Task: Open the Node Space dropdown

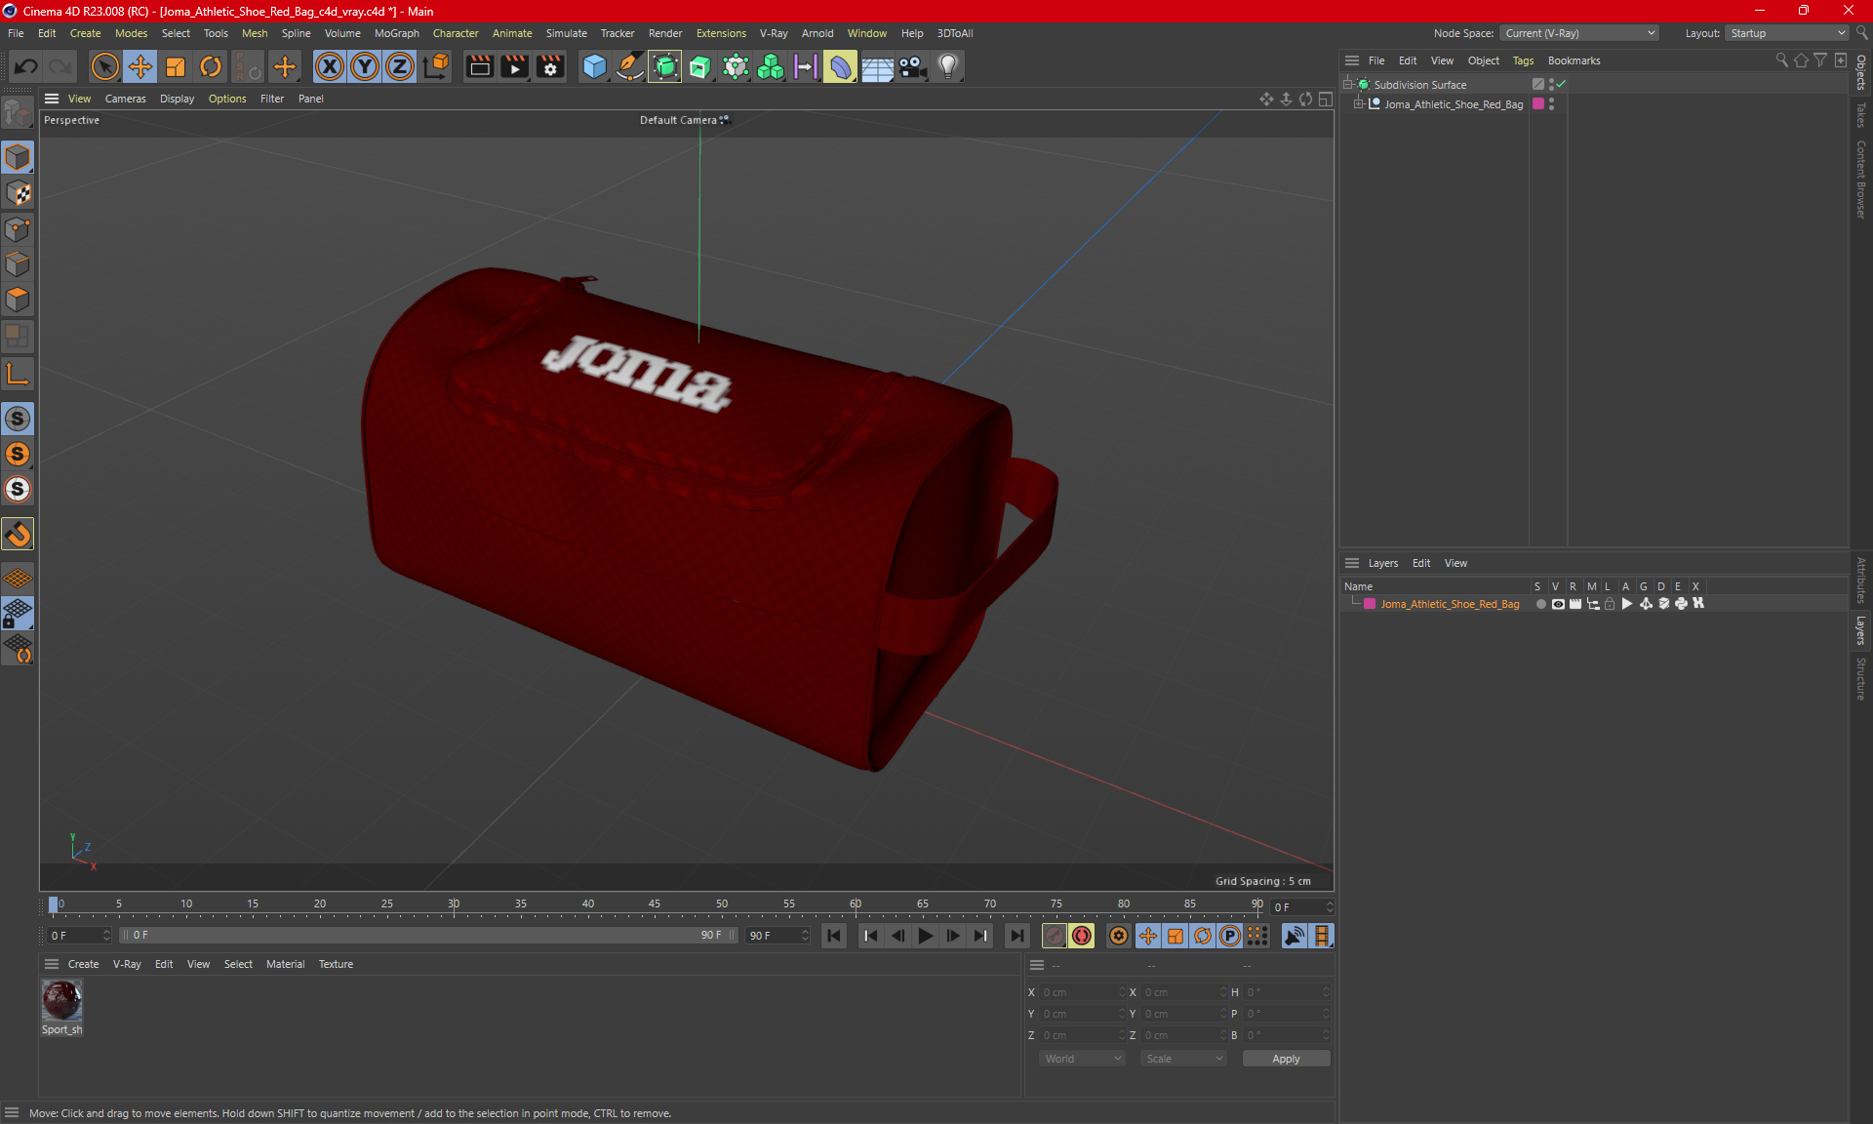Action: [x=1579, y=33]
